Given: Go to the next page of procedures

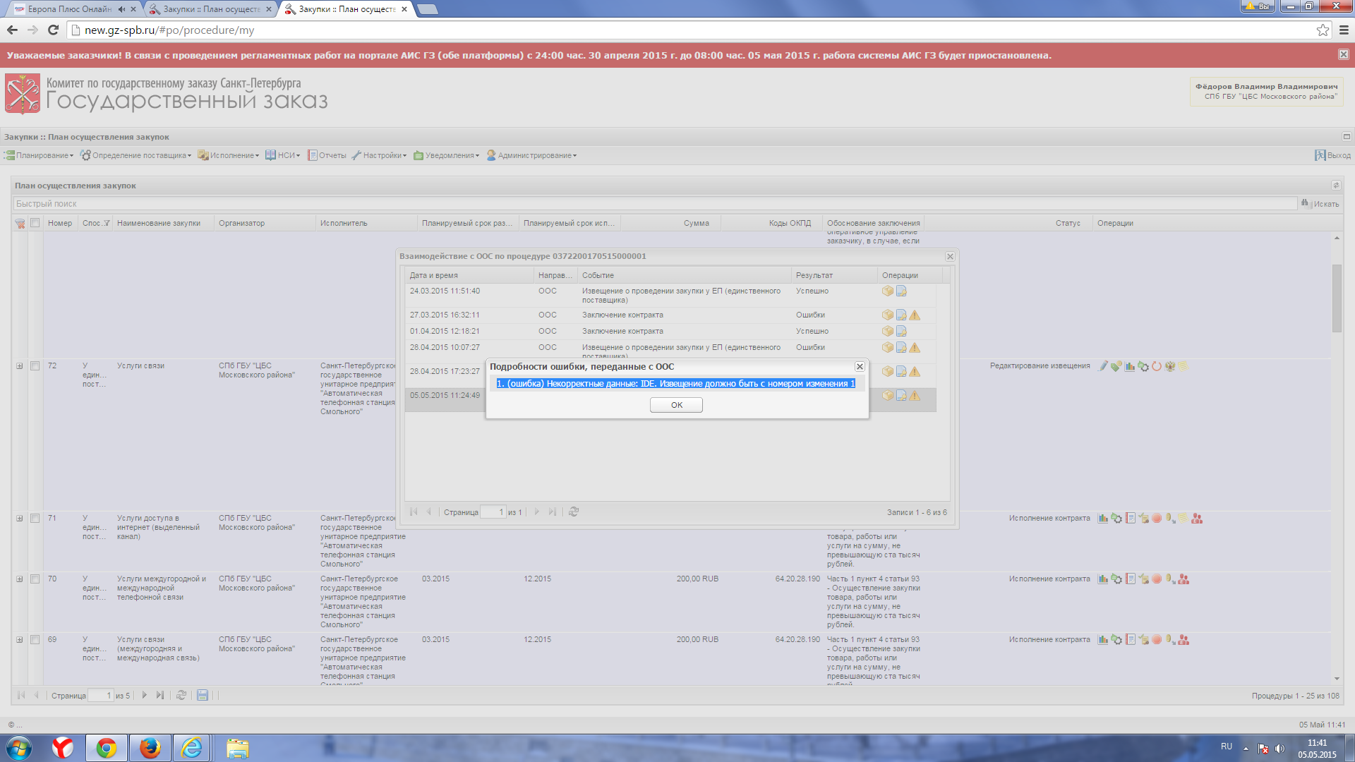Looking at the screenshot, I should pos(144,696).
